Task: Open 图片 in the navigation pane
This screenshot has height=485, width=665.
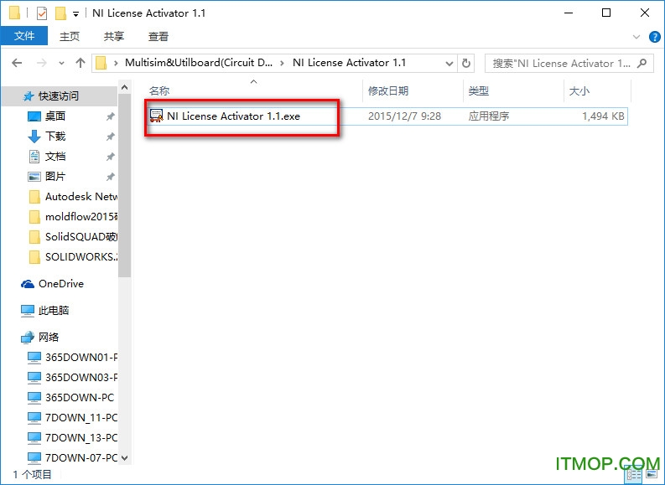Action: [x=55, y=176]
